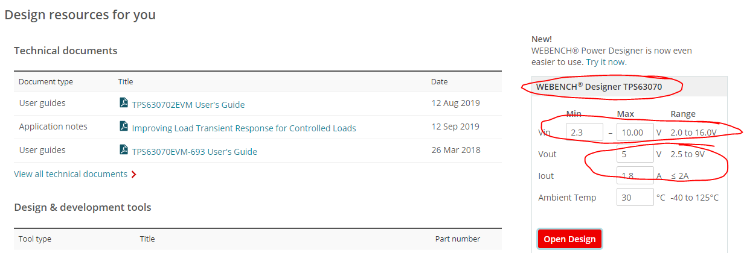Select the Vin Min input field
This screenshot has height=253, width=744.
[x=584, y=133]
